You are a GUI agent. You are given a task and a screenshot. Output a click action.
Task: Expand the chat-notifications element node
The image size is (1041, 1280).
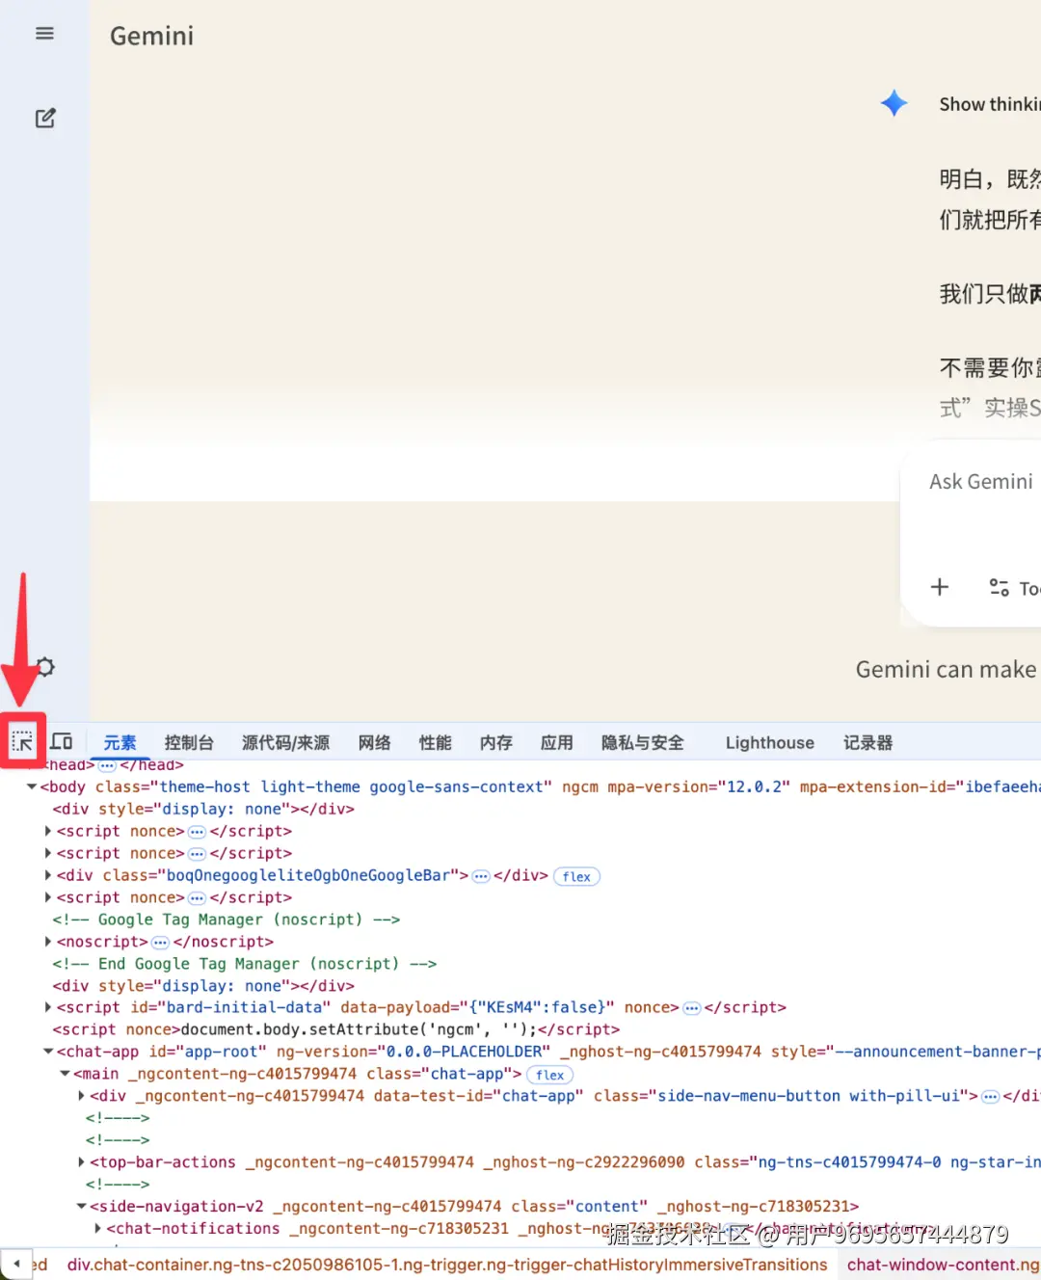(98, 1229)
